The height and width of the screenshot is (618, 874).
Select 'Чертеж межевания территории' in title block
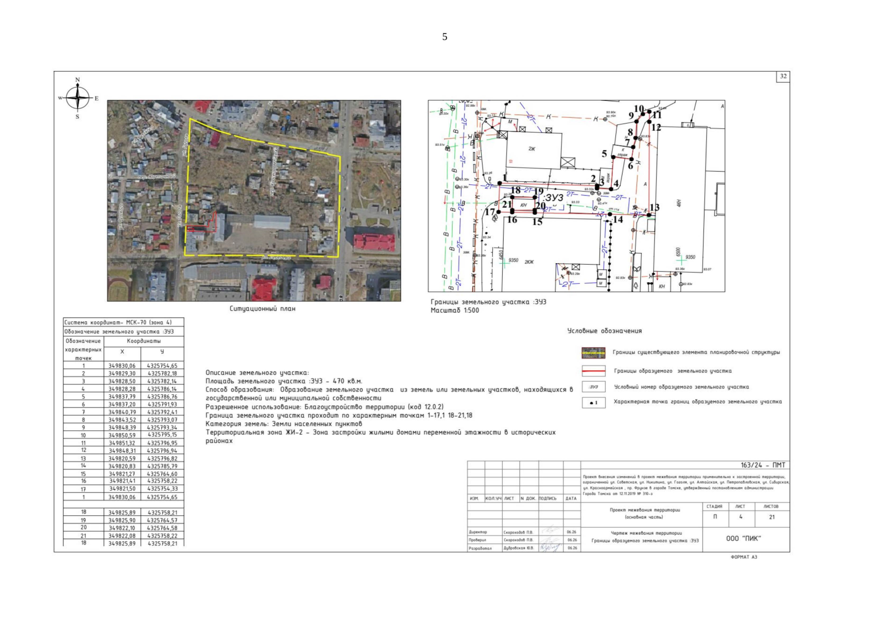[646, 534]
